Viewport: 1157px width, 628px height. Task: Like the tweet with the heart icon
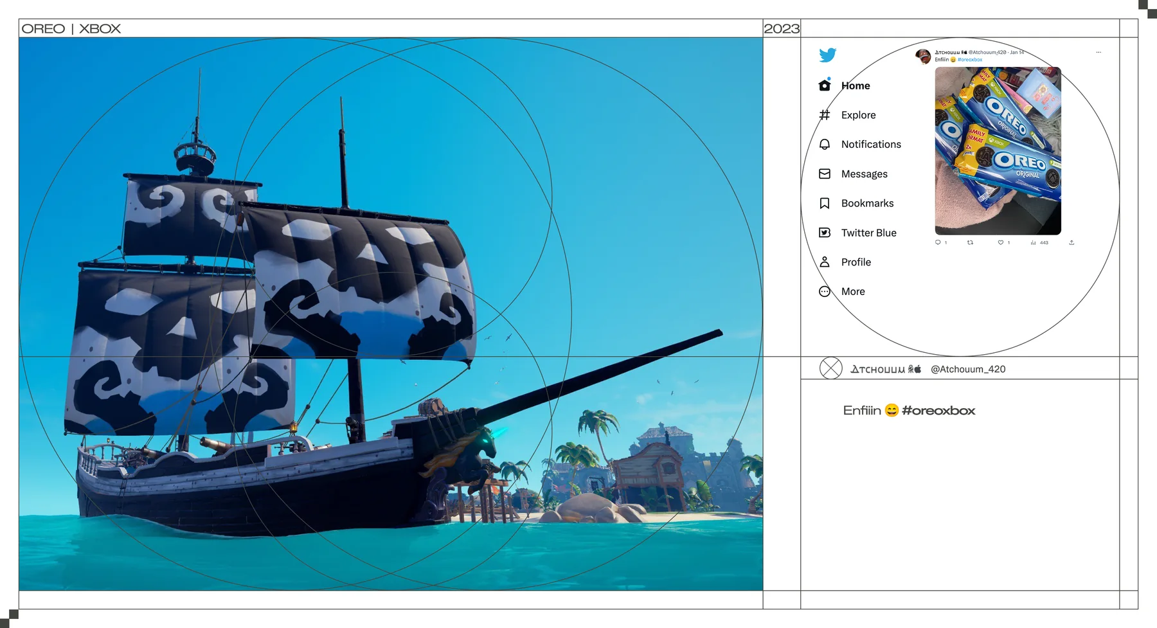1001,242
